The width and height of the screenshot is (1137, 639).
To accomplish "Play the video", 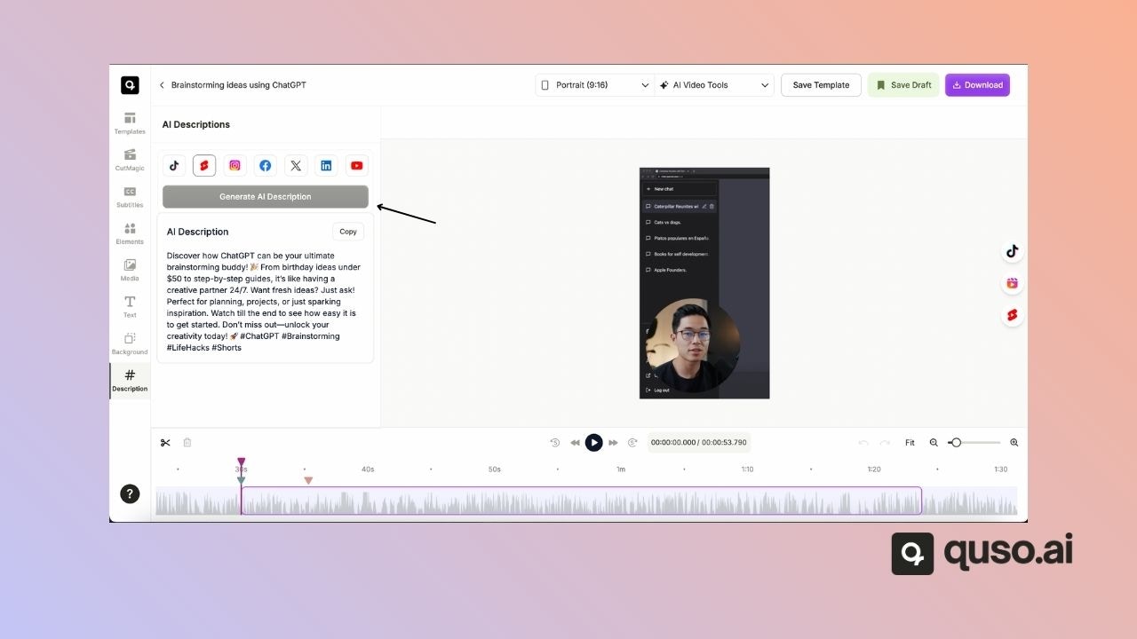I will 593,442.
